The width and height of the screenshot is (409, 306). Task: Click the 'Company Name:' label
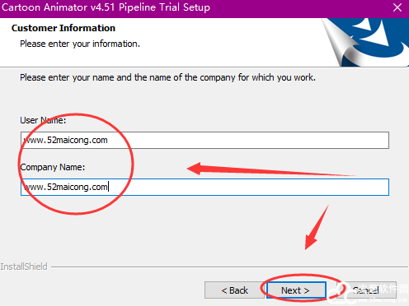pyautogui.click(x=53, y=167)
